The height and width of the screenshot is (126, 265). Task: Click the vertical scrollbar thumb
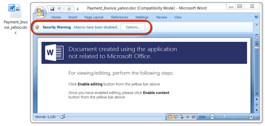[257, 48]
